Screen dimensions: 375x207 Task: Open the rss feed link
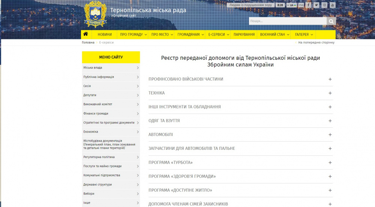click(301, 5)
